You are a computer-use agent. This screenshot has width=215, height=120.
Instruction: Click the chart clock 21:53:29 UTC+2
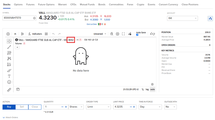click(x=131, y=89)
